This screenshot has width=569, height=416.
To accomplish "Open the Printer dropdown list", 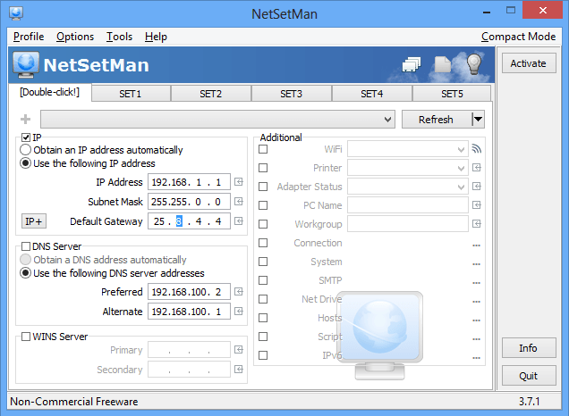I will 408,168.
